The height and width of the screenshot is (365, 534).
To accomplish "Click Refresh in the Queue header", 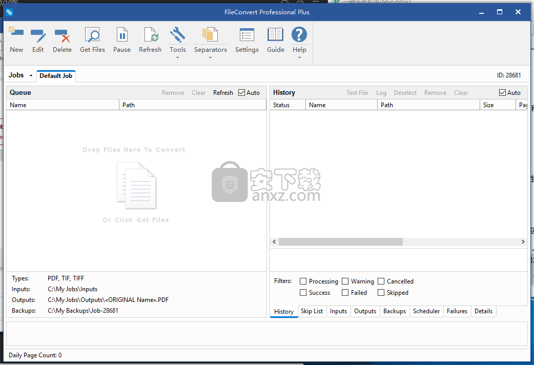I will (x=223, y=93).
